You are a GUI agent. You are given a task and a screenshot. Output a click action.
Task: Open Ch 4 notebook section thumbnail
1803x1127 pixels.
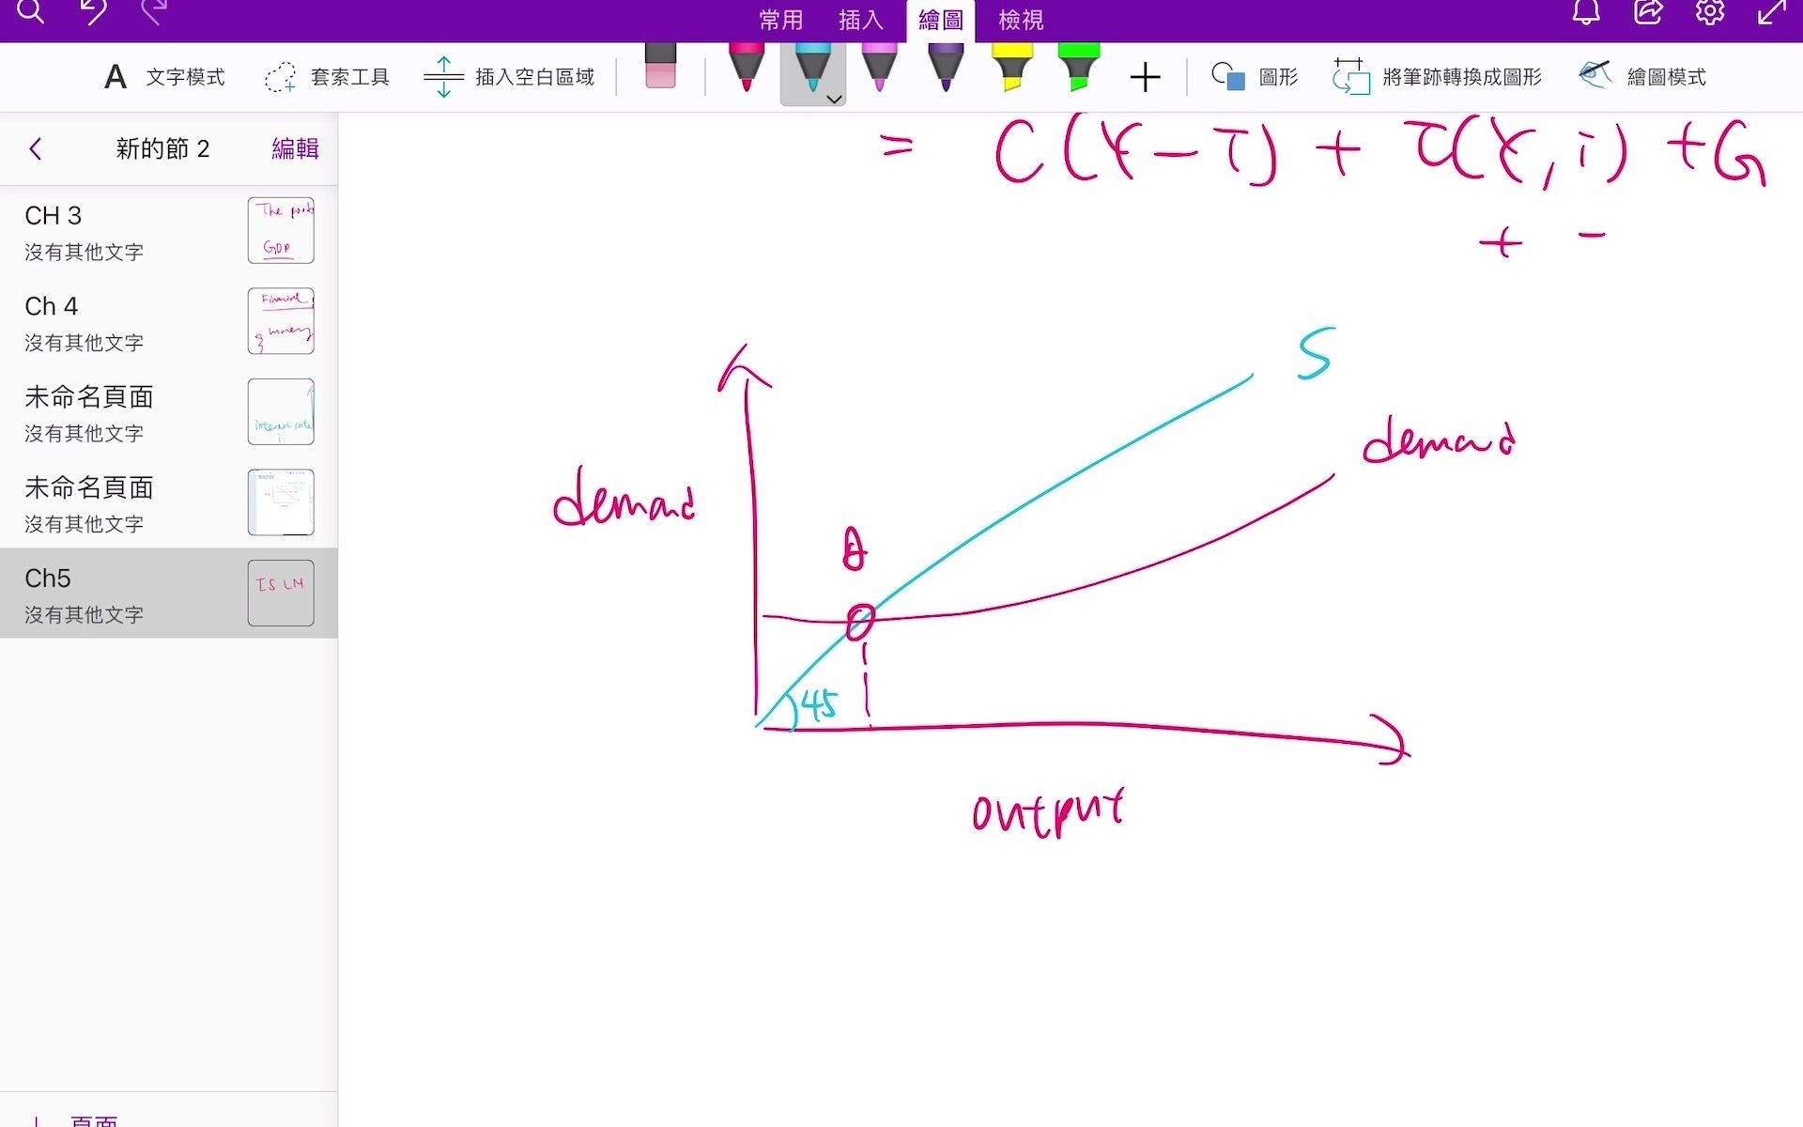(x=279, y=323)
